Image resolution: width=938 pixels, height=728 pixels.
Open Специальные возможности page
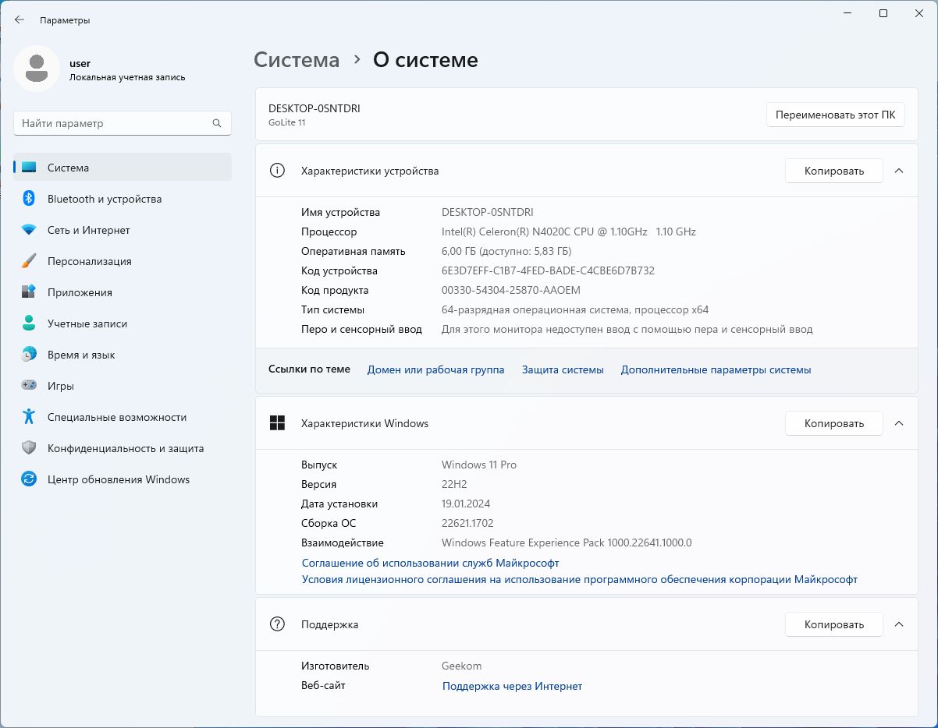point(123,417)
